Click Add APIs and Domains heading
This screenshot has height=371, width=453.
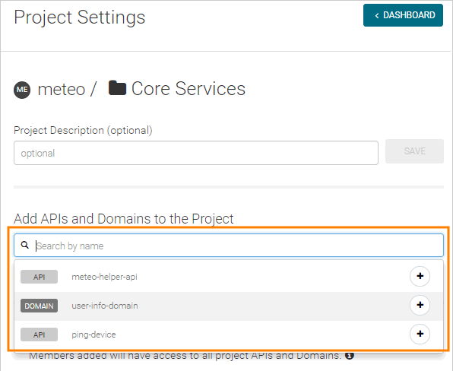tap(124, 219)
